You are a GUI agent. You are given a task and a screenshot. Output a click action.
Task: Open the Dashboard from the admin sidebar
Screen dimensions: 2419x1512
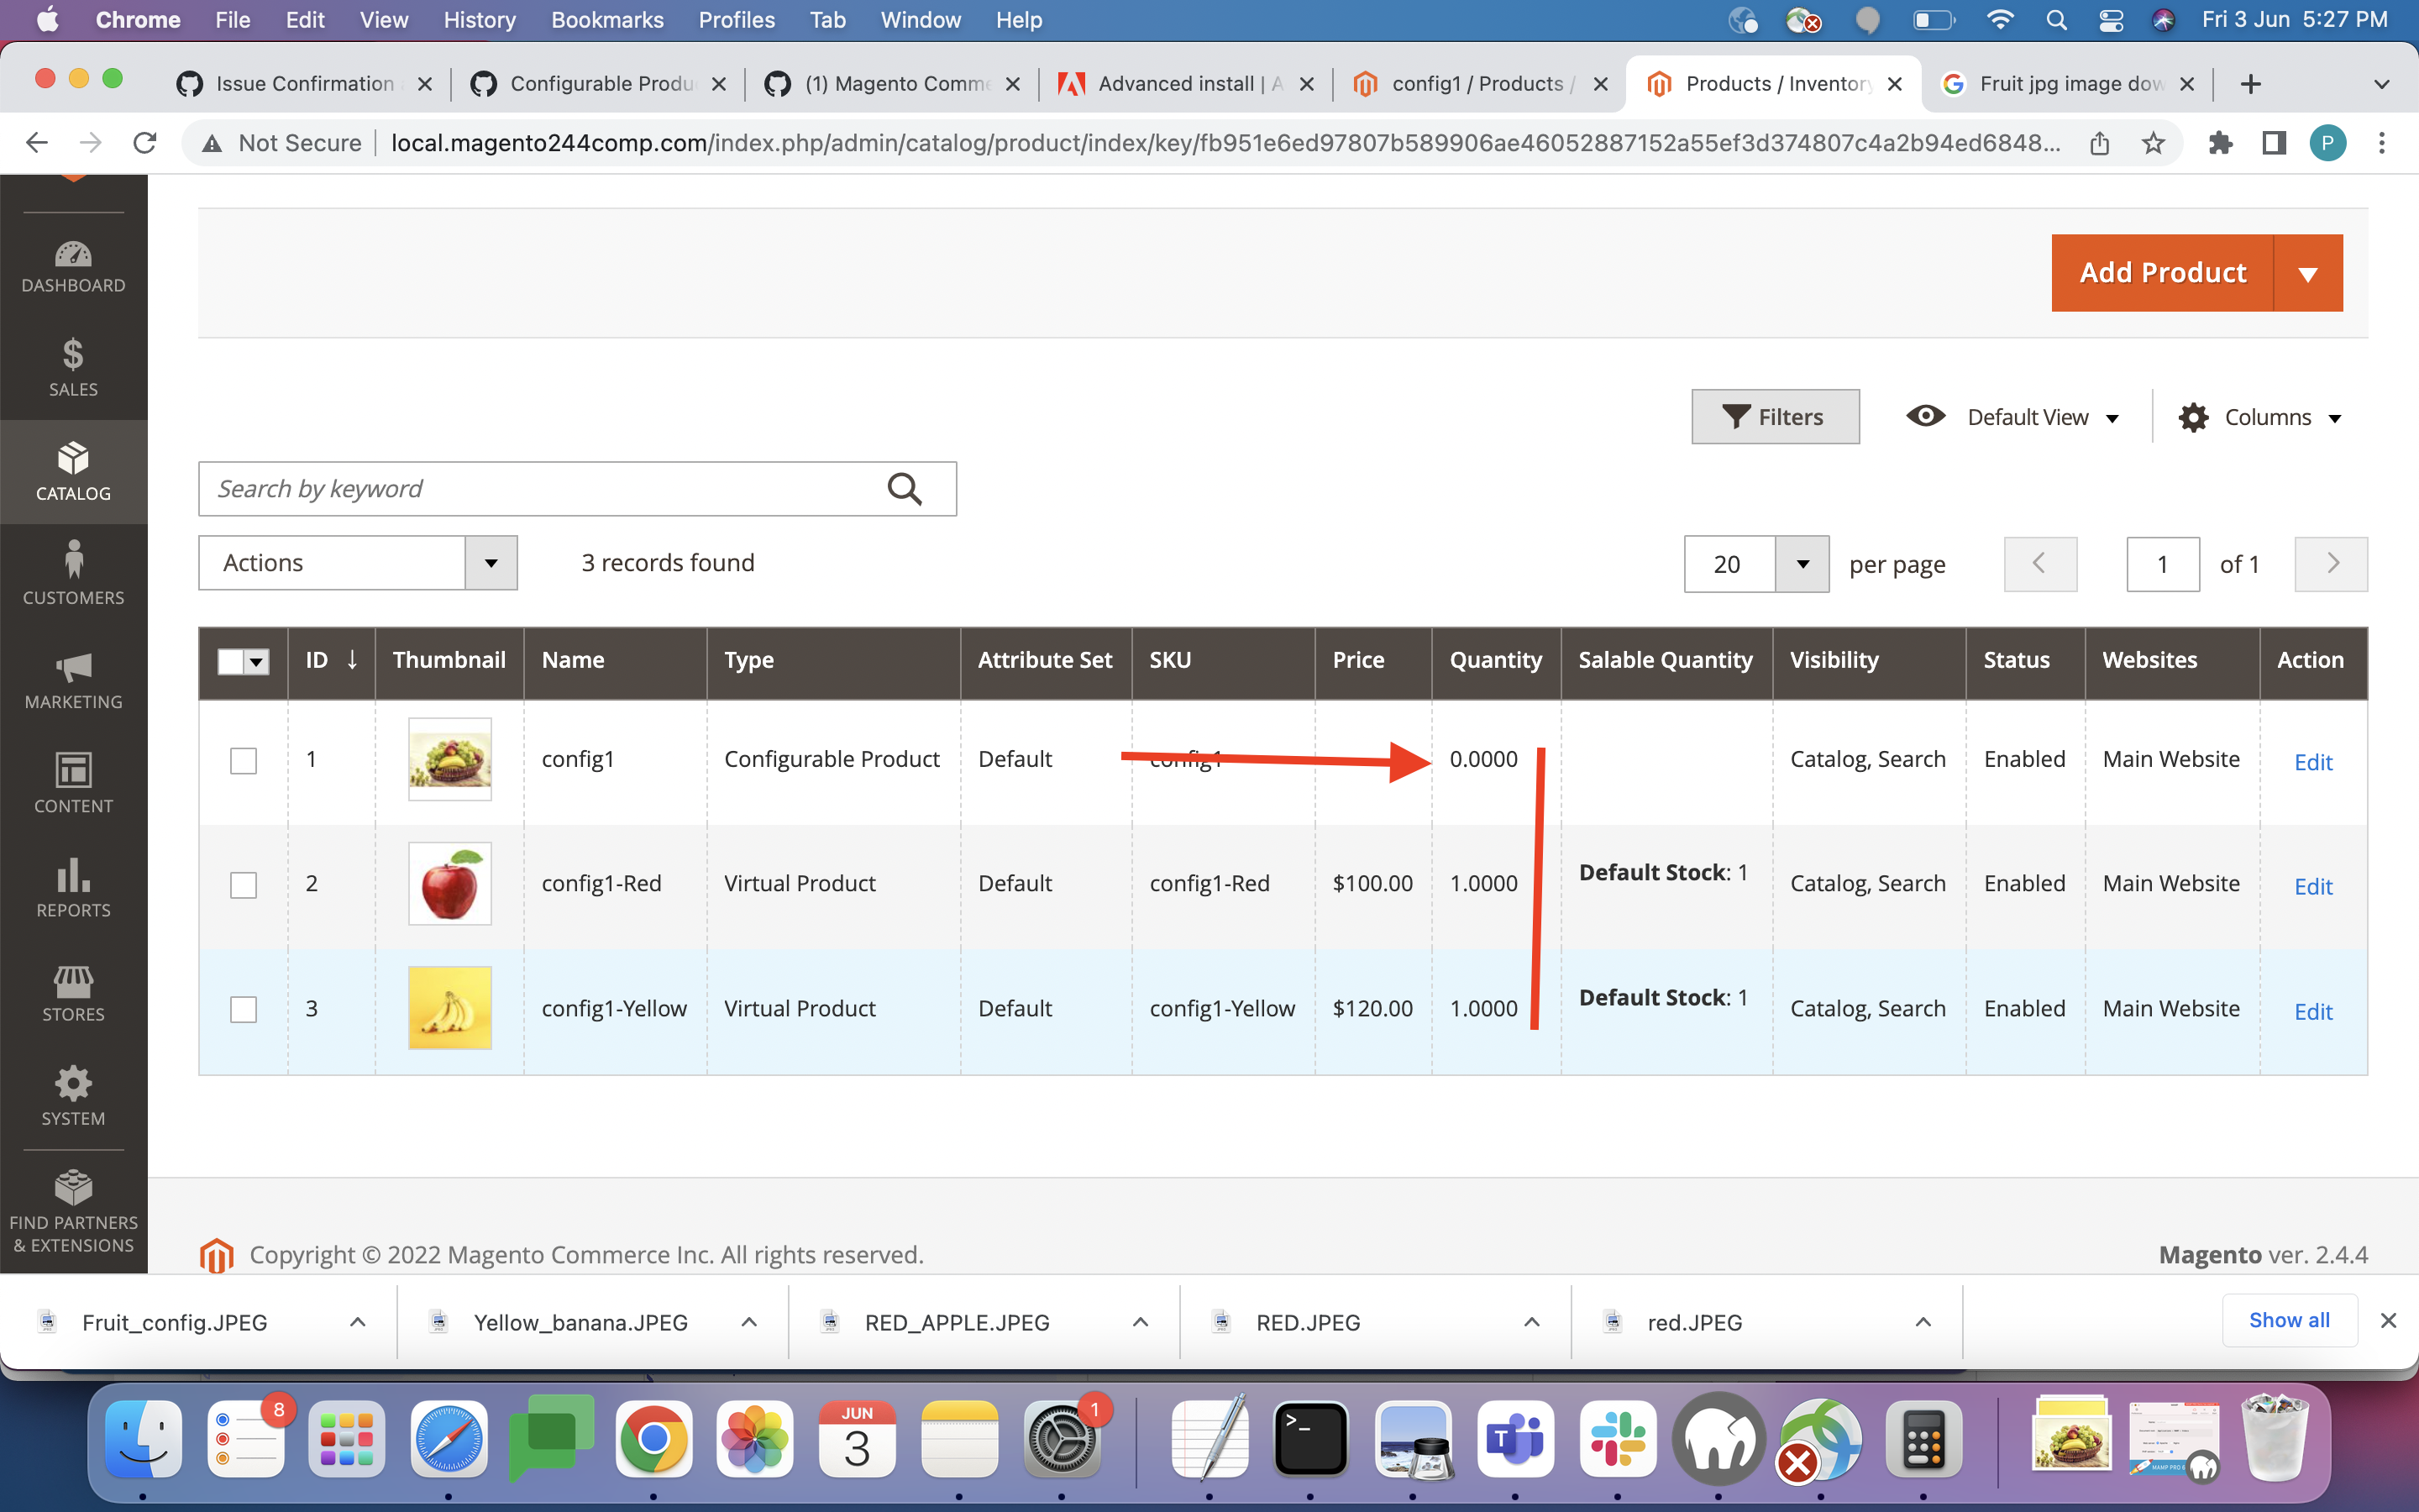pos(74,265)
